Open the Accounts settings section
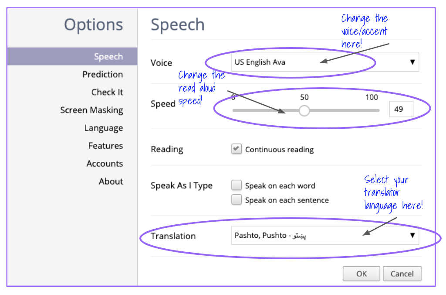 point(105,164)
